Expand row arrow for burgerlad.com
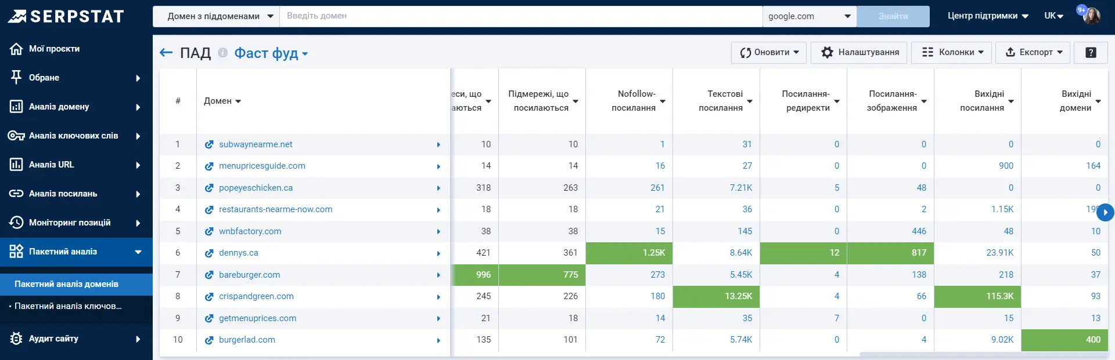The image size is (1115, 360). pos(438,340)
